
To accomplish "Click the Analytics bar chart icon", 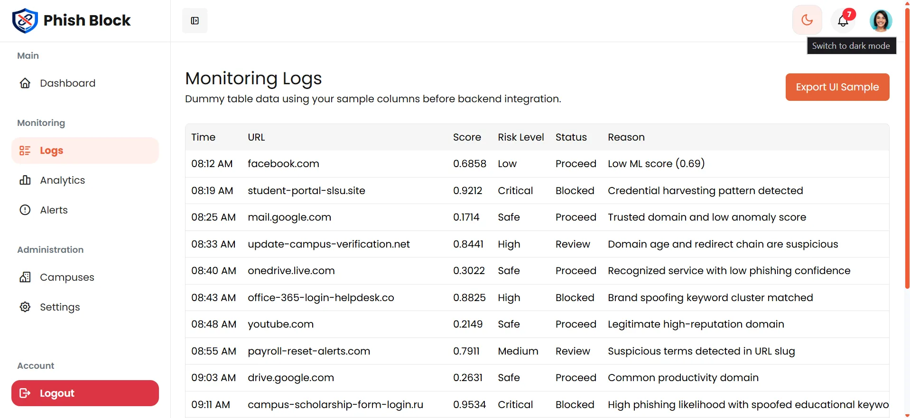I will [x=25, y=180].
